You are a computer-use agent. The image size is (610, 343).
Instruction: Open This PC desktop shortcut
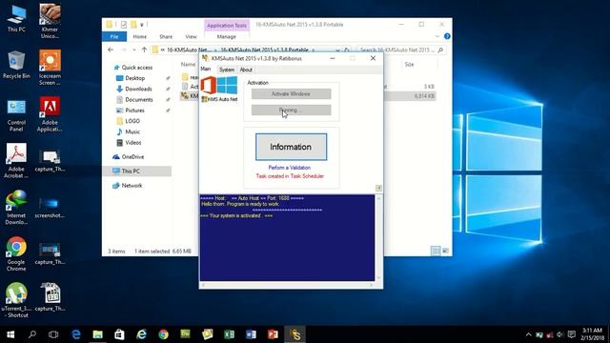pos(16,19)
